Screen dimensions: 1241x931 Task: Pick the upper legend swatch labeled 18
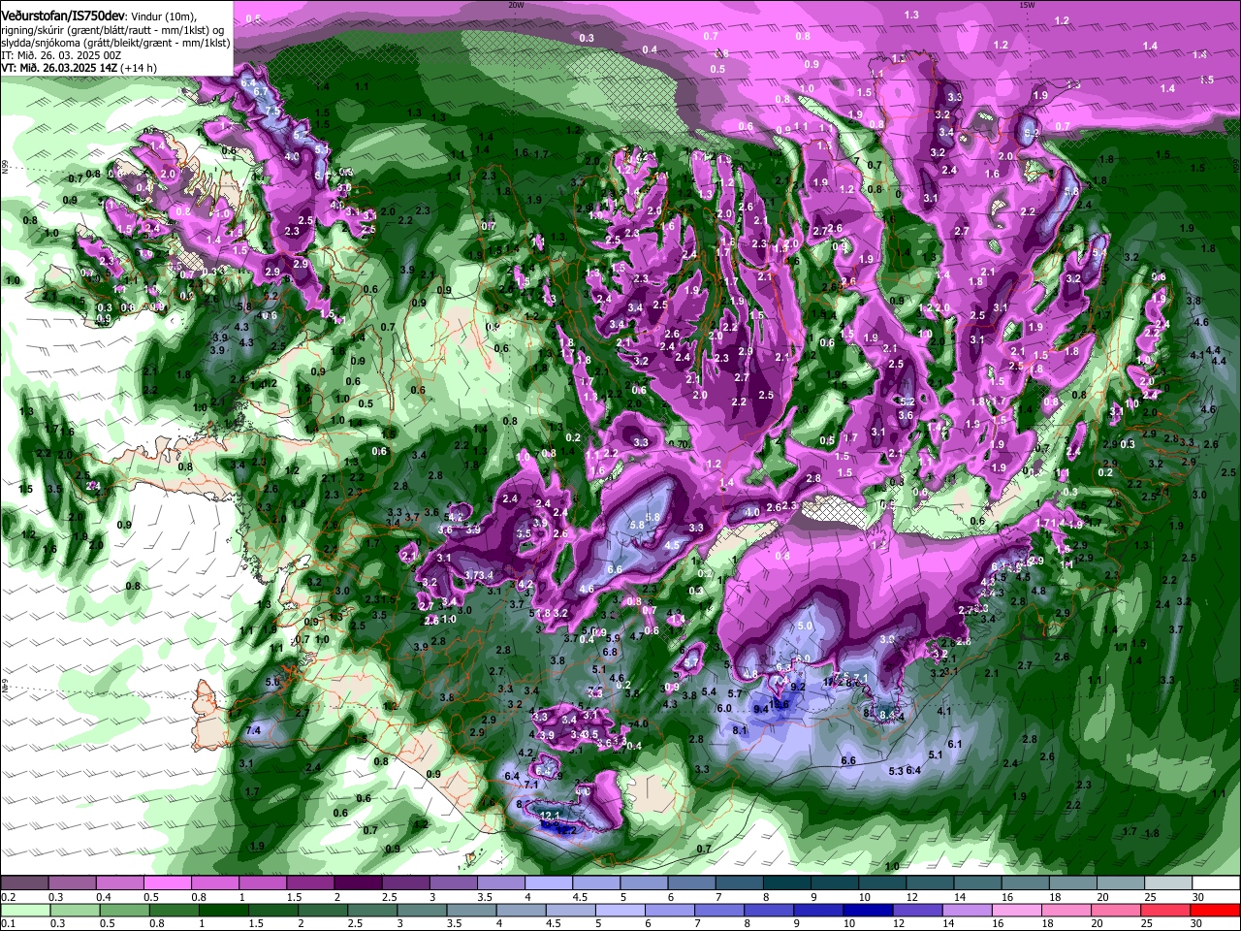click(x=1072, y=883)
